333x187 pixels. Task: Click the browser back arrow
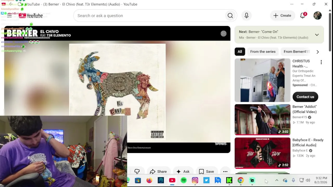tap(11, 4)
